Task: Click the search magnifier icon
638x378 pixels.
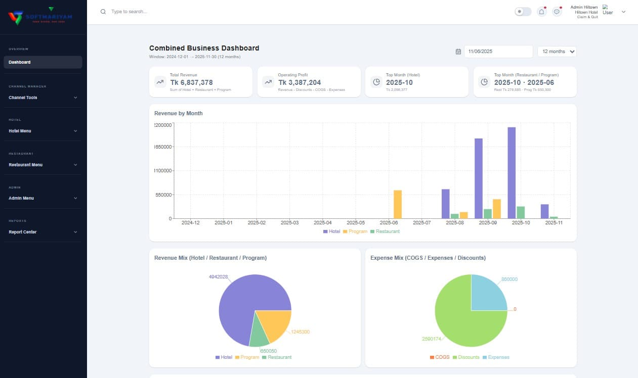Action: coord(103,11)
